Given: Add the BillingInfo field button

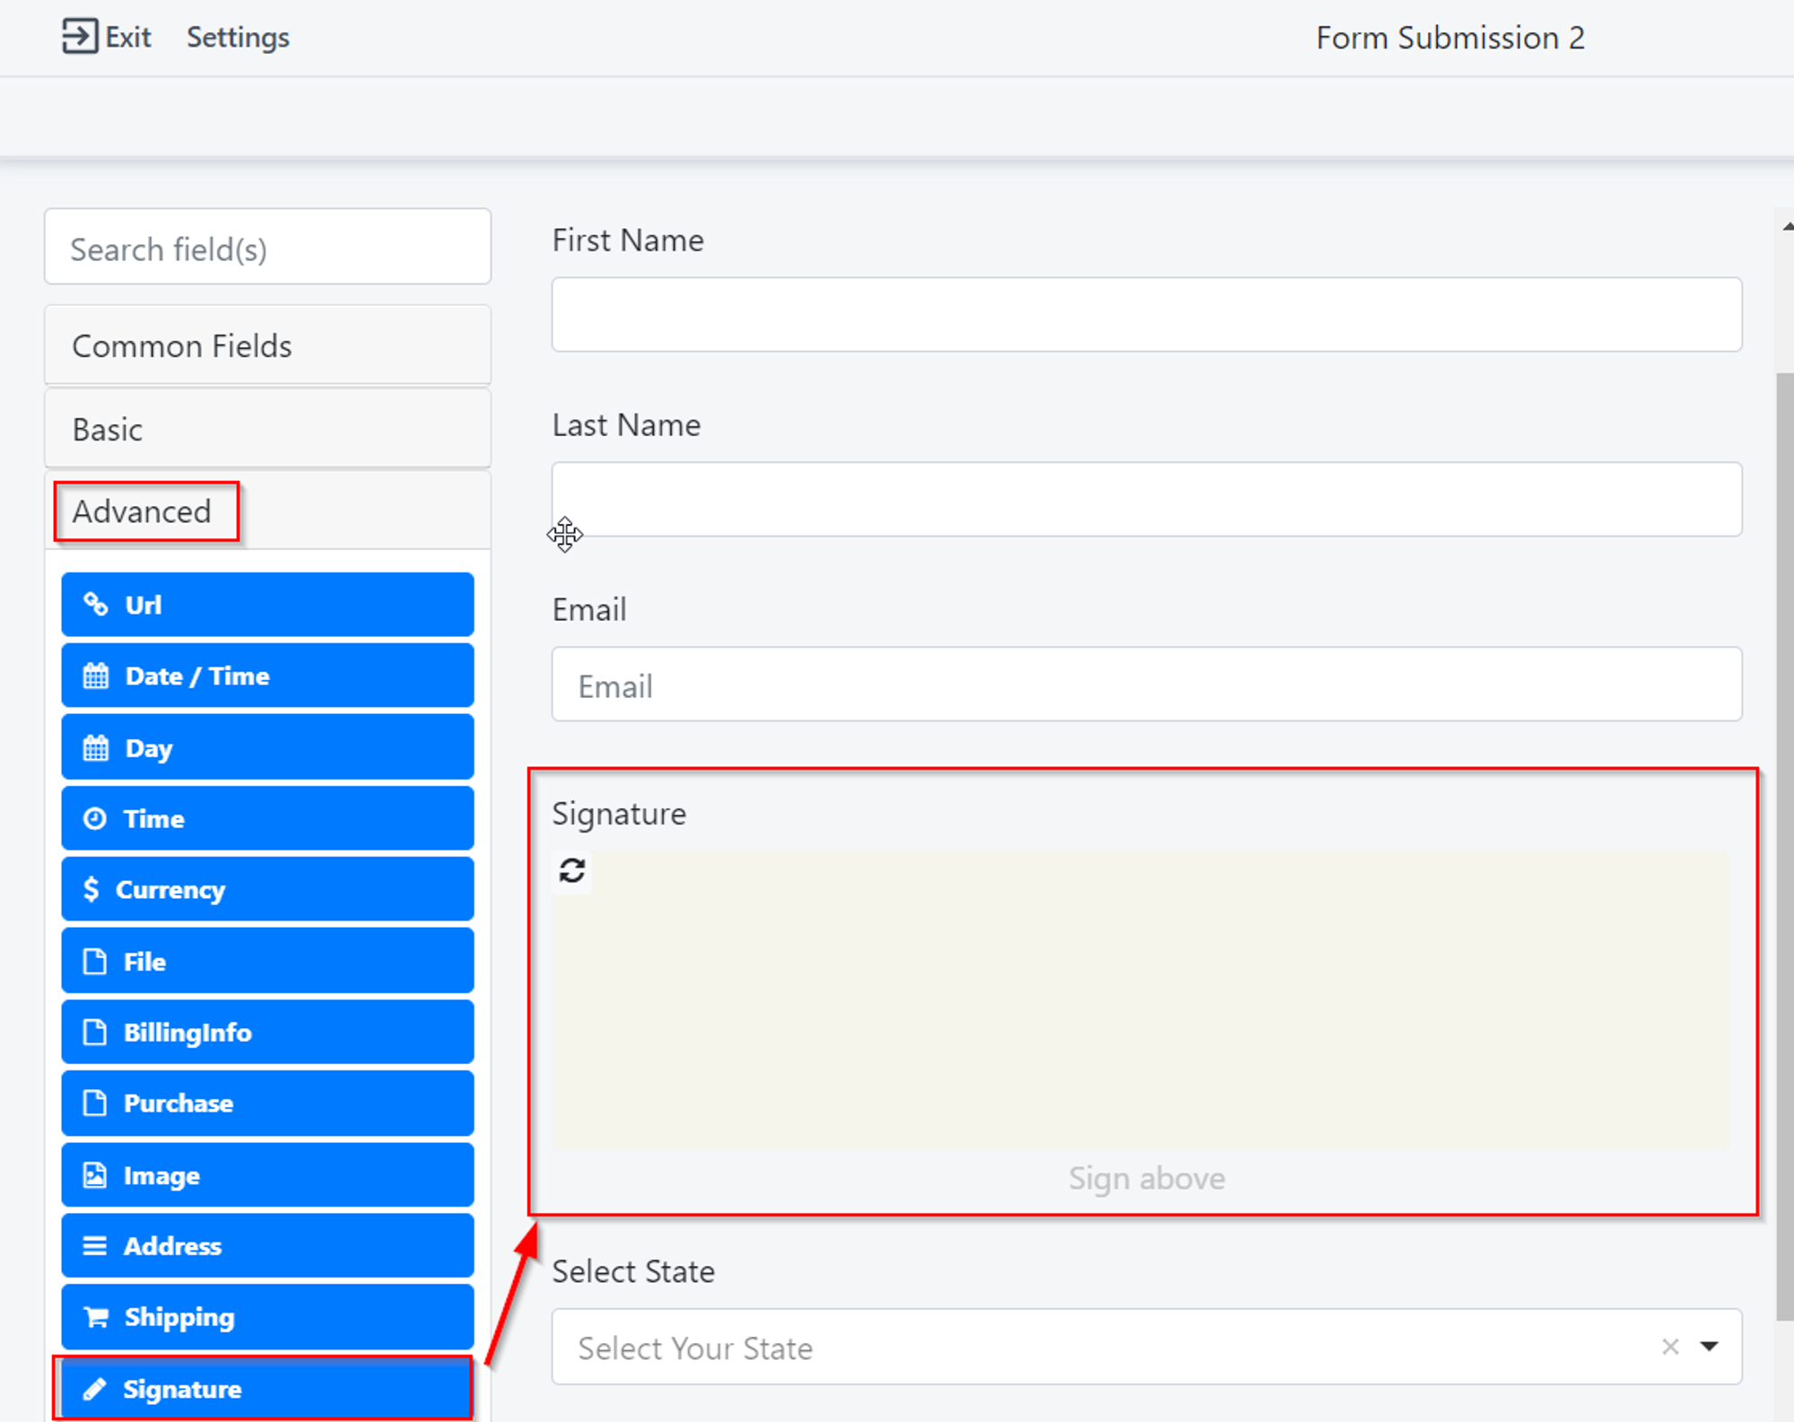Looking at the screenshot, I should coord(267,1032).
